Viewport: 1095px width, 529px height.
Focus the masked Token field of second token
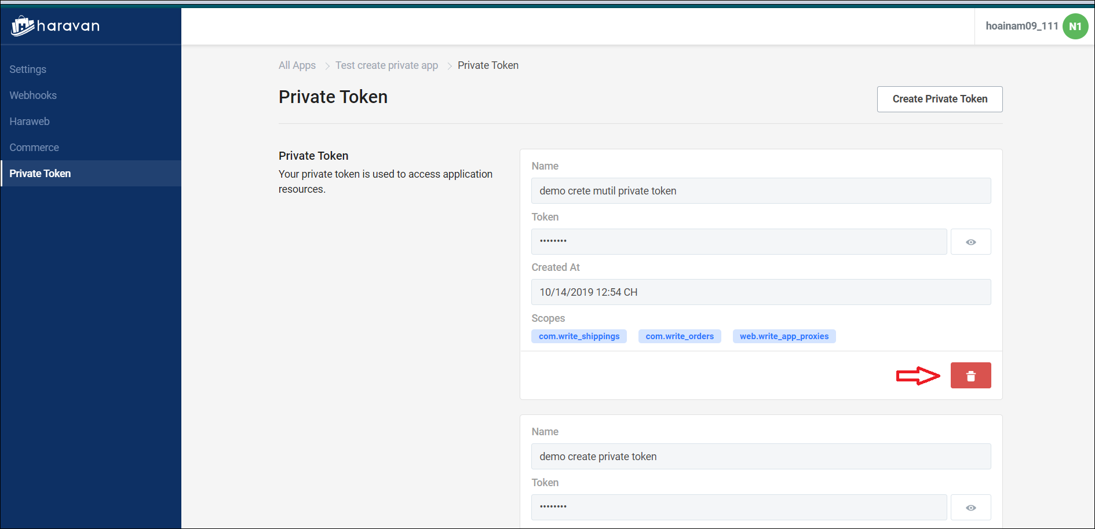click(x=739, y=508)
